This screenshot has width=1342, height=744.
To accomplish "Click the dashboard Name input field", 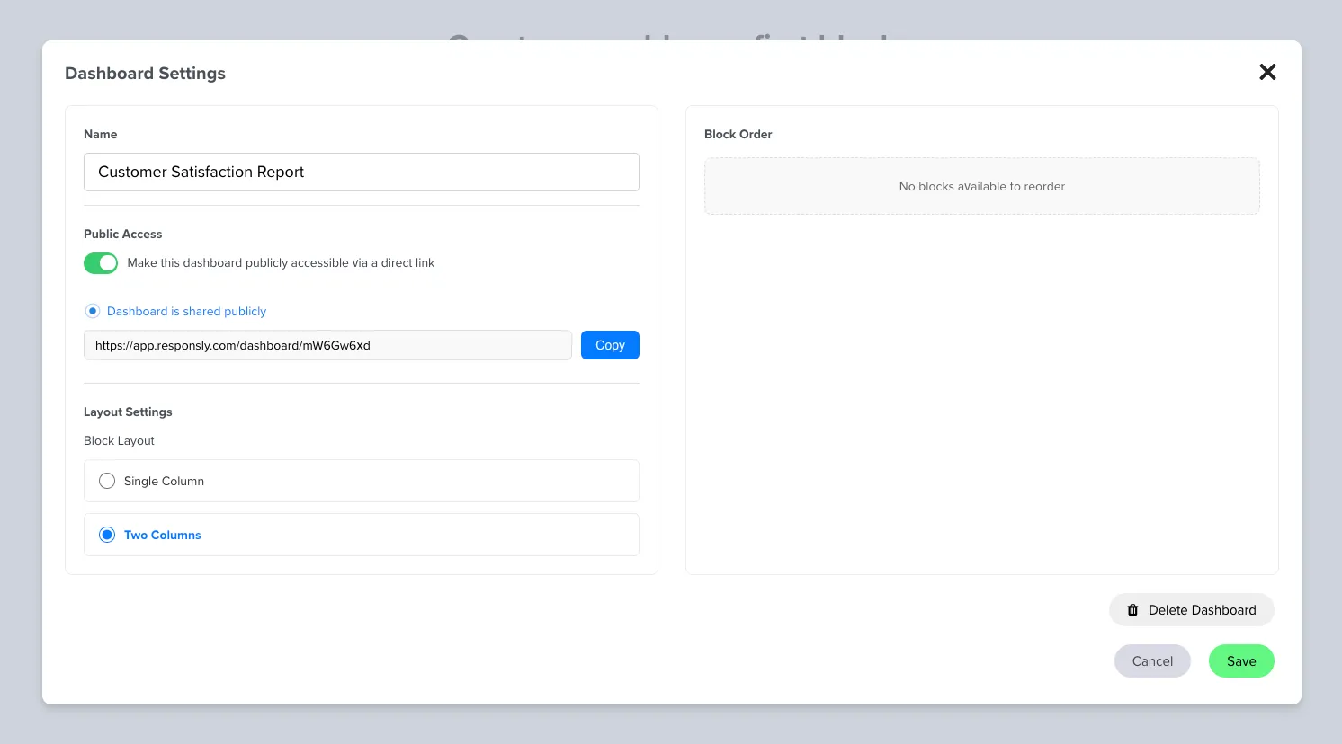I will pyautogui.click(x=360, y=172).
